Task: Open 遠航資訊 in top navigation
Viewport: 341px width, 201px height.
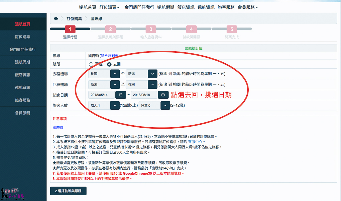Action: click(206, 7)
